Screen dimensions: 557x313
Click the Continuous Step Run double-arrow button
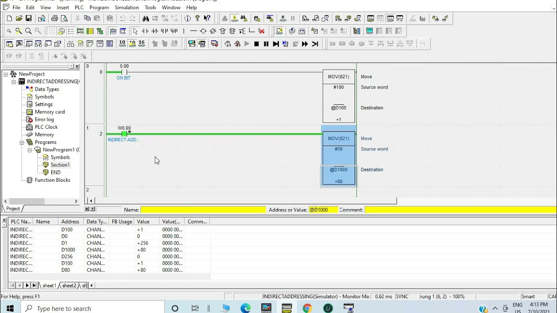click(x=305, y=43)
